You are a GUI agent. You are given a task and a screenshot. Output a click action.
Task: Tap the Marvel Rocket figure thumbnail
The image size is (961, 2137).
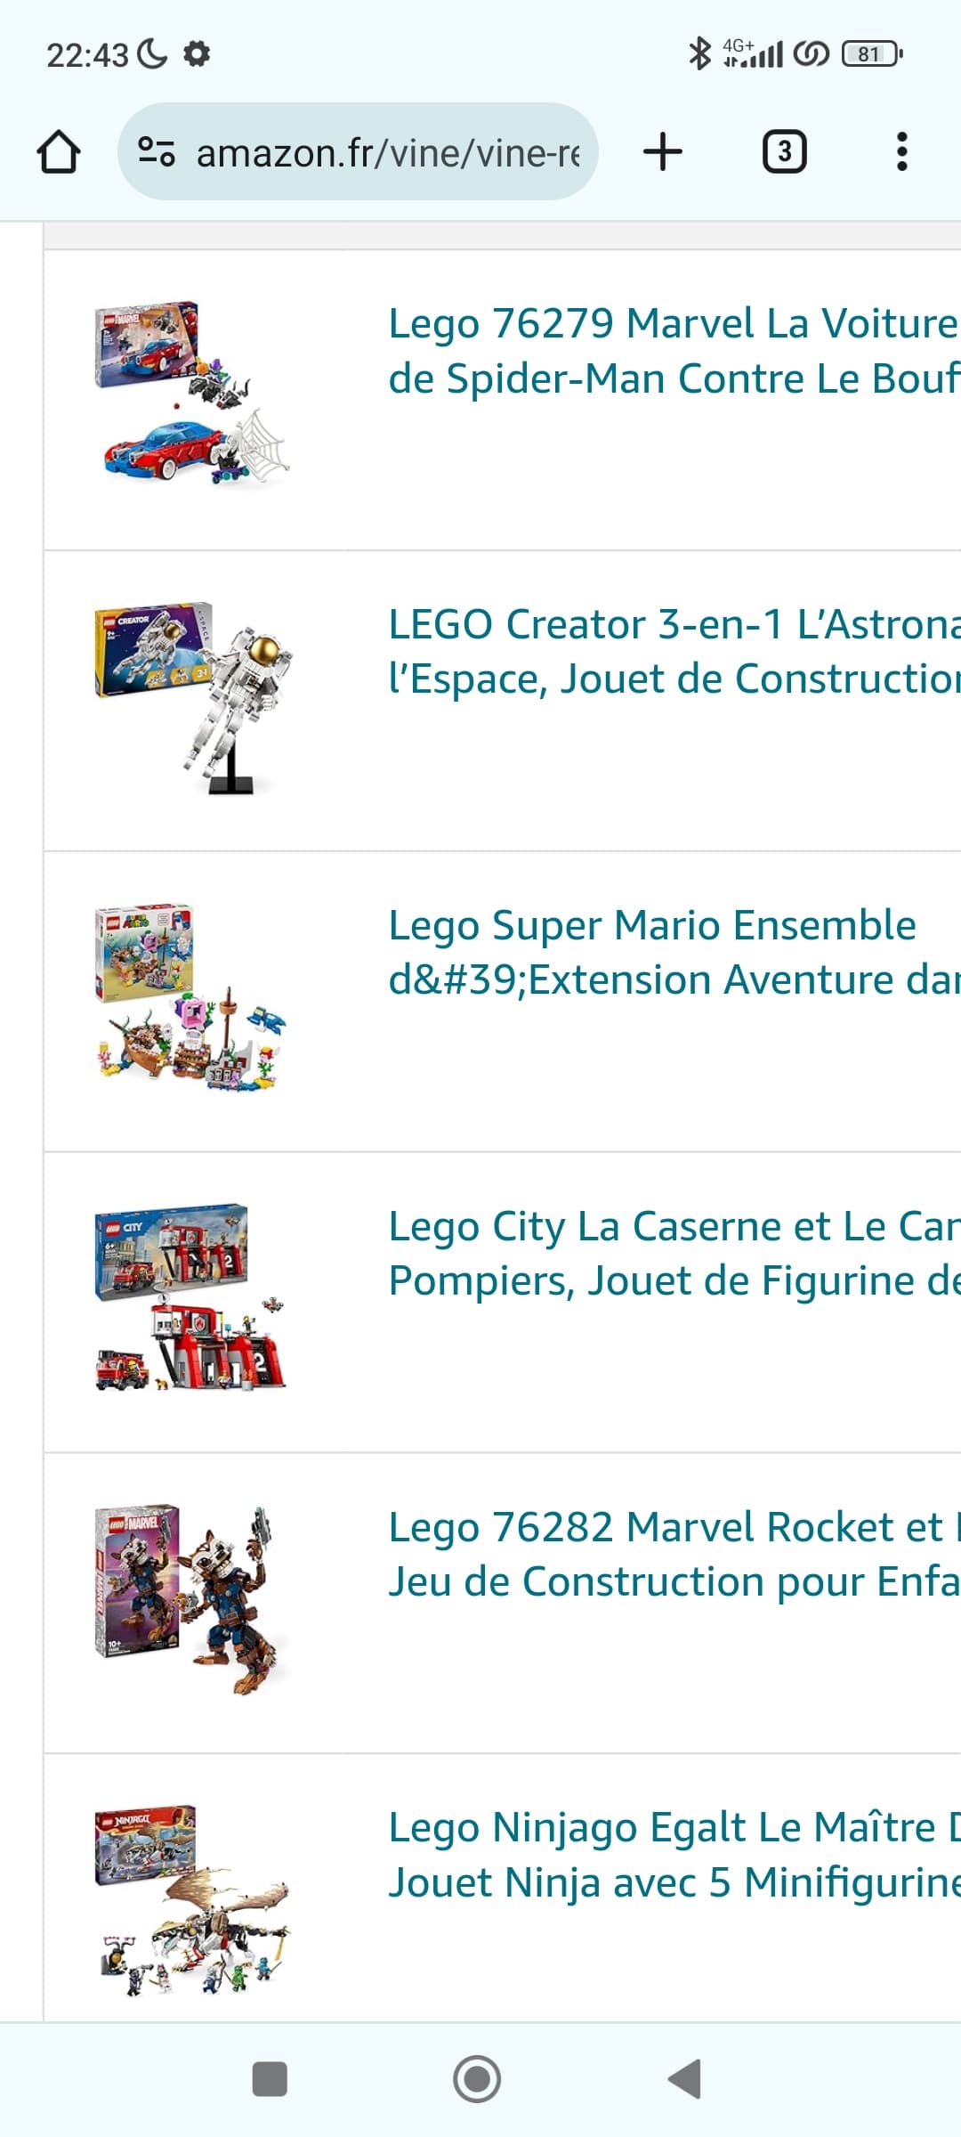pos(193,1599)
